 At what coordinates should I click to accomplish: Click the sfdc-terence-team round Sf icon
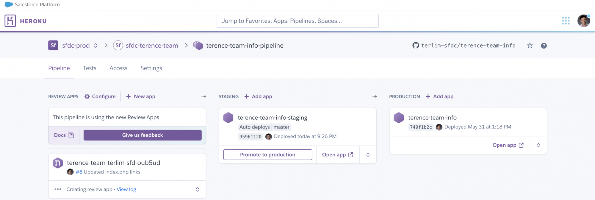pos(118,46)
